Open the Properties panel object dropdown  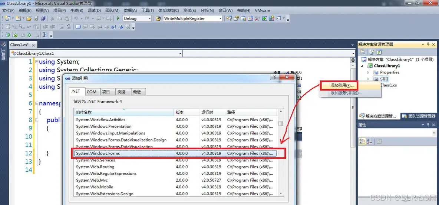(433, 133)
